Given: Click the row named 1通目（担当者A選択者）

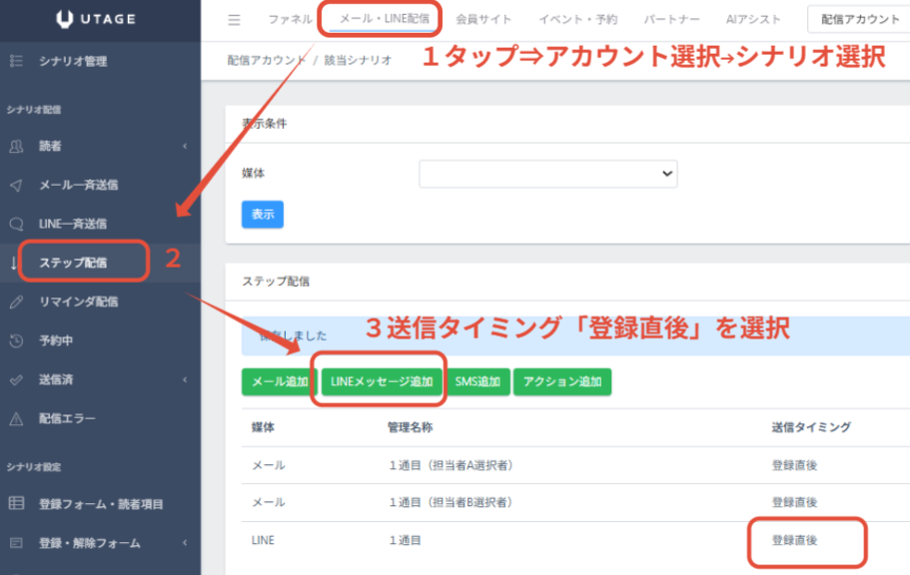Looking at the screenshot, I should click(x=575, y=465).
